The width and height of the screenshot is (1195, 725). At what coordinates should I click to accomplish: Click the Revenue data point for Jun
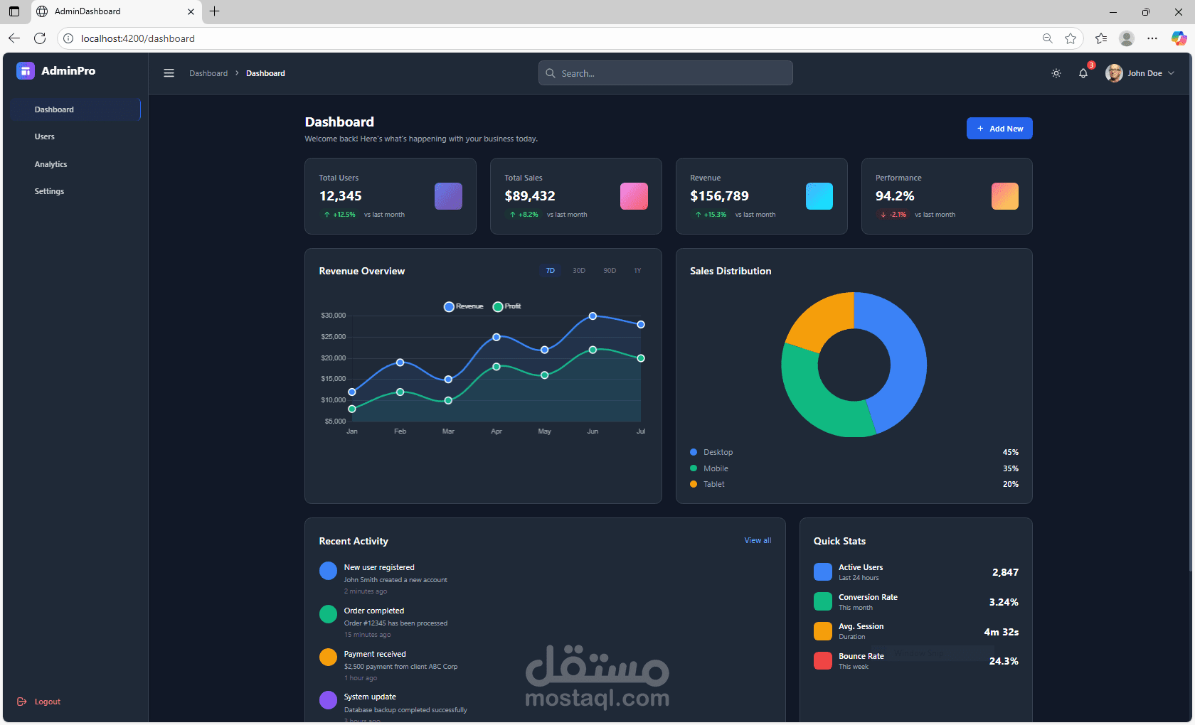[x=593, y=316]
